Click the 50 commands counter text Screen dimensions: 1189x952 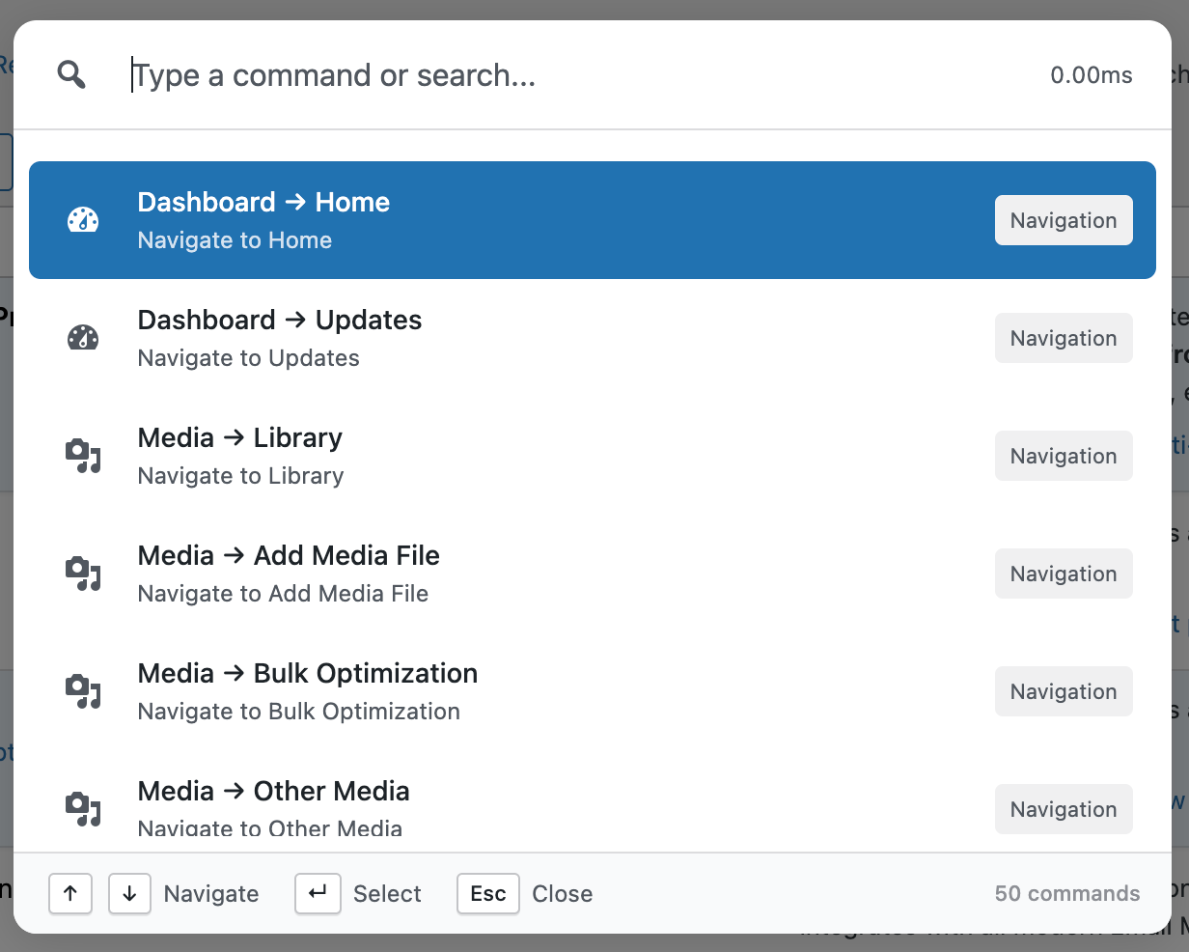pos(1066,893)
